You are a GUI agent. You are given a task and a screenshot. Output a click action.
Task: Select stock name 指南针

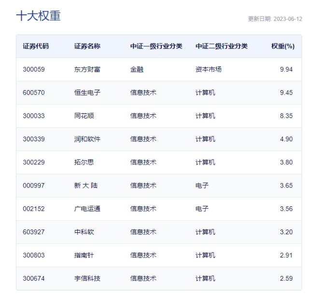tap(84, 255)
